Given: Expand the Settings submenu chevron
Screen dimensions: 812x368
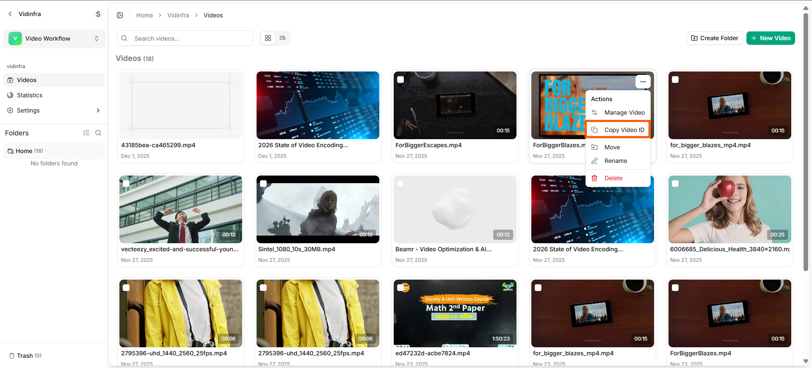Looking at the screenshot, I should (x=98, y=110).
